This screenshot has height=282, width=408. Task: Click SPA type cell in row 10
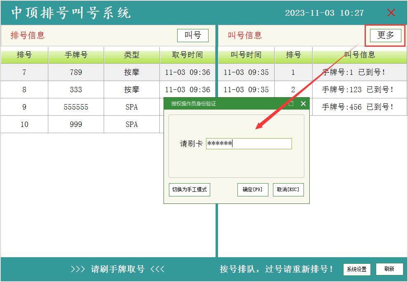click(x=132, y=124)
